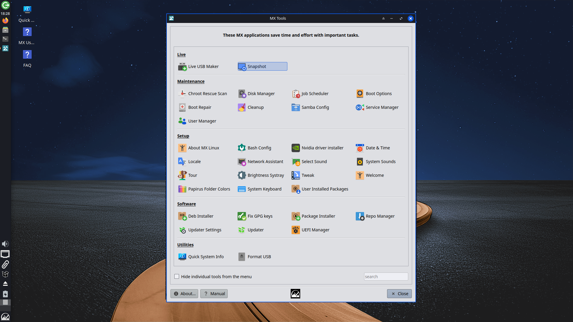Click the clipboard paperclip tray icon

pos(5,264)
